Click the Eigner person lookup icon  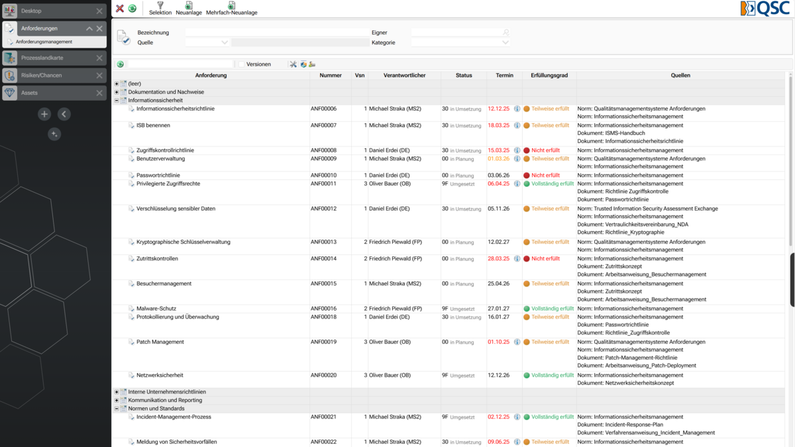pos(506,32)
